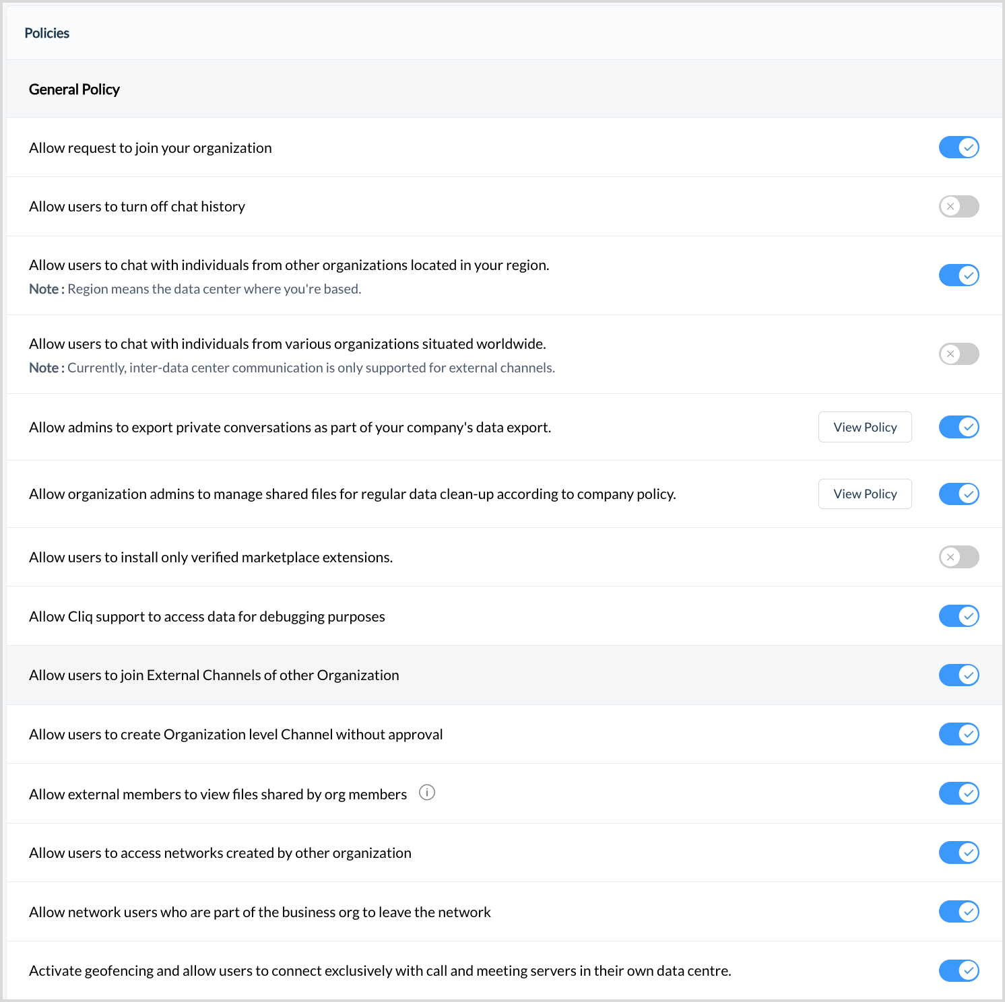The height and width of the screenshot is (1002, 1005).
Task: Toggle joining External Channels of other Organization
Action: (x=959, y=675)
